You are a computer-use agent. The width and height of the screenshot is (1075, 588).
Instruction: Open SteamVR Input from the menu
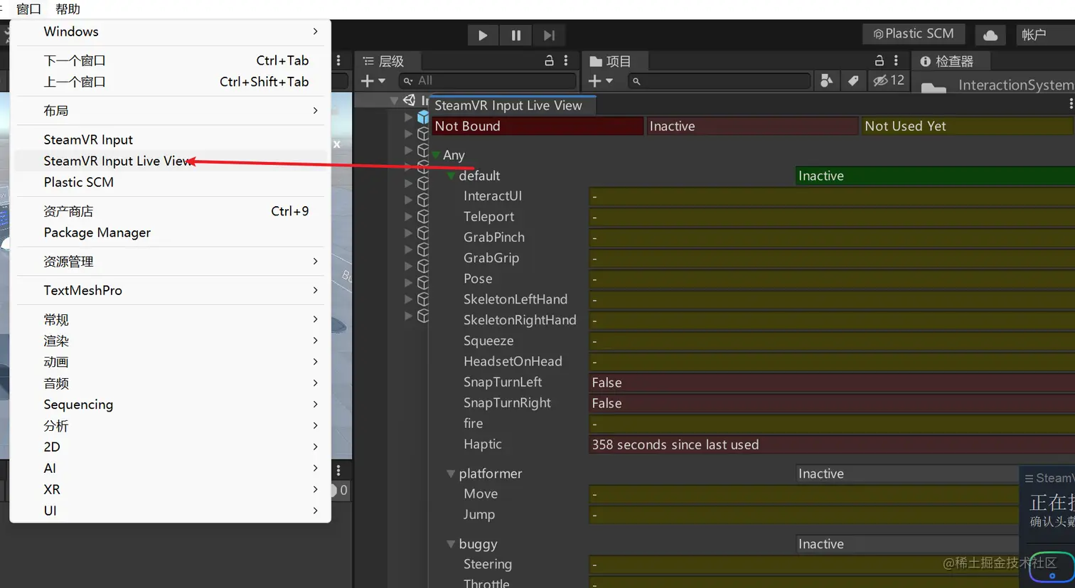171,140
